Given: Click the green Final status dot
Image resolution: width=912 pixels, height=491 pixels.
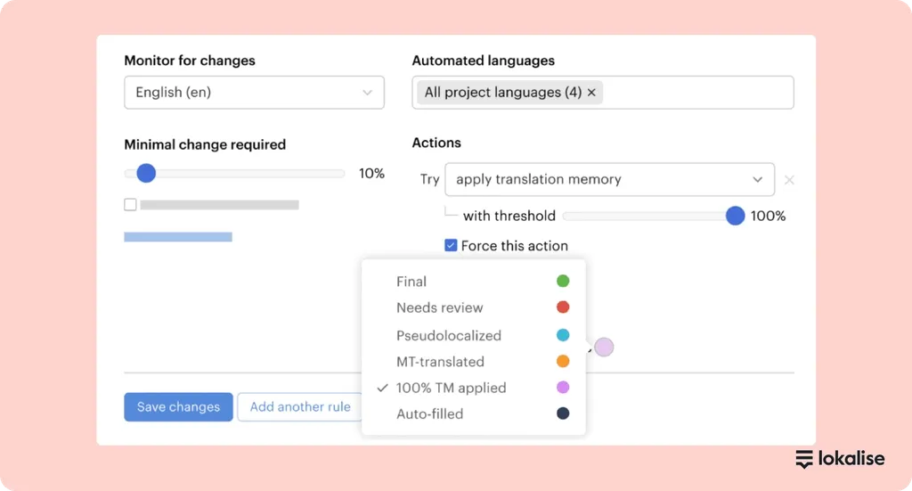Looking at the screenshot, I should pyautogui.click(x=562, y=282).
